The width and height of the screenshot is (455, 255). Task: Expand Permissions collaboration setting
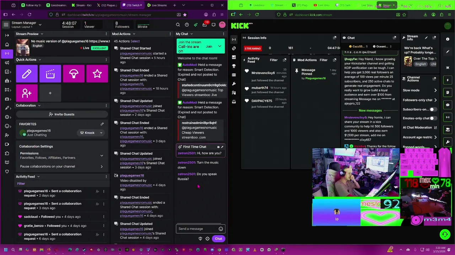(x=102, y=155)
